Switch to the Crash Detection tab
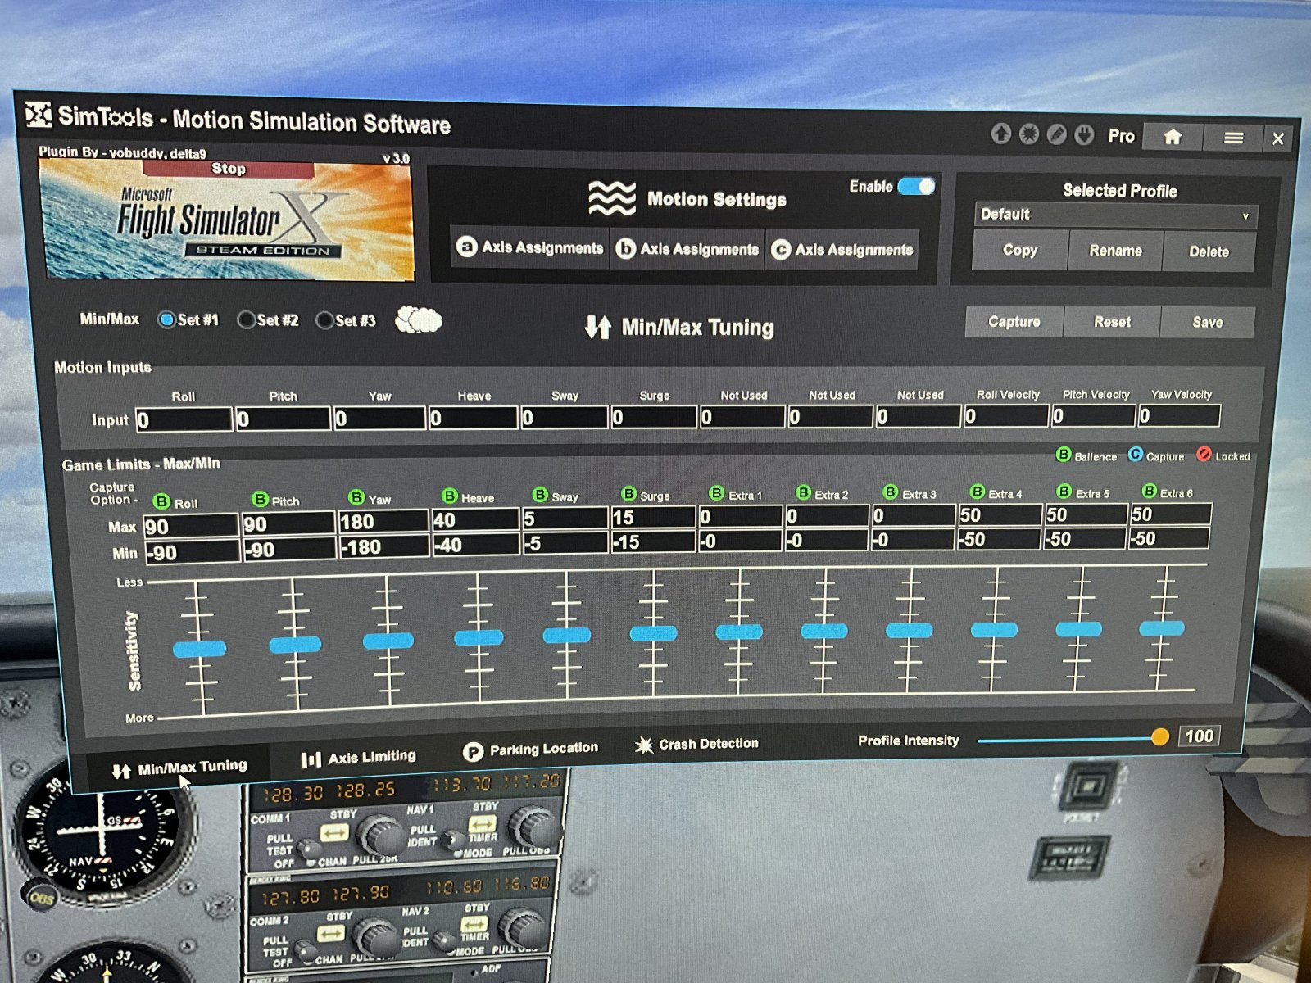The image size is (1311, 983). point(697,744)
